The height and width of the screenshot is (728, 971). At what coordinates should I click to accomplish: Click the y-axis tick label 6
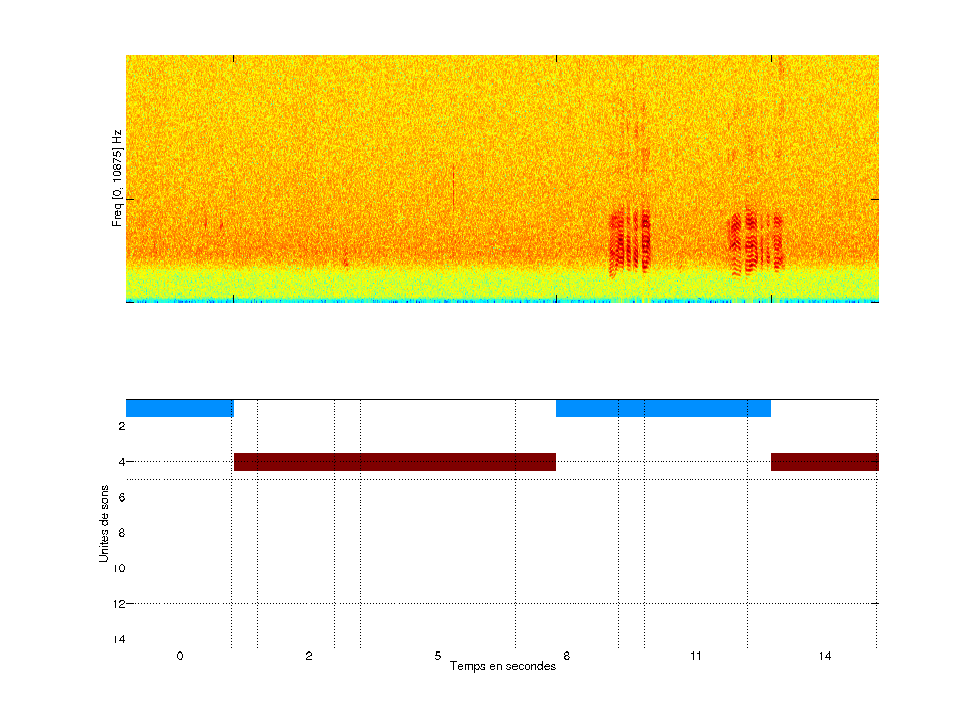(x=122, y=497)
